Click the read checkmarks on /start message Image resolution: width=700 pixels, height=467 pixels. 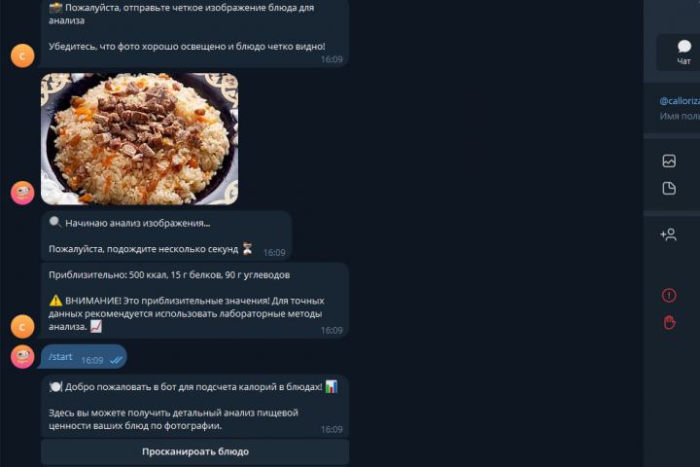116,360
